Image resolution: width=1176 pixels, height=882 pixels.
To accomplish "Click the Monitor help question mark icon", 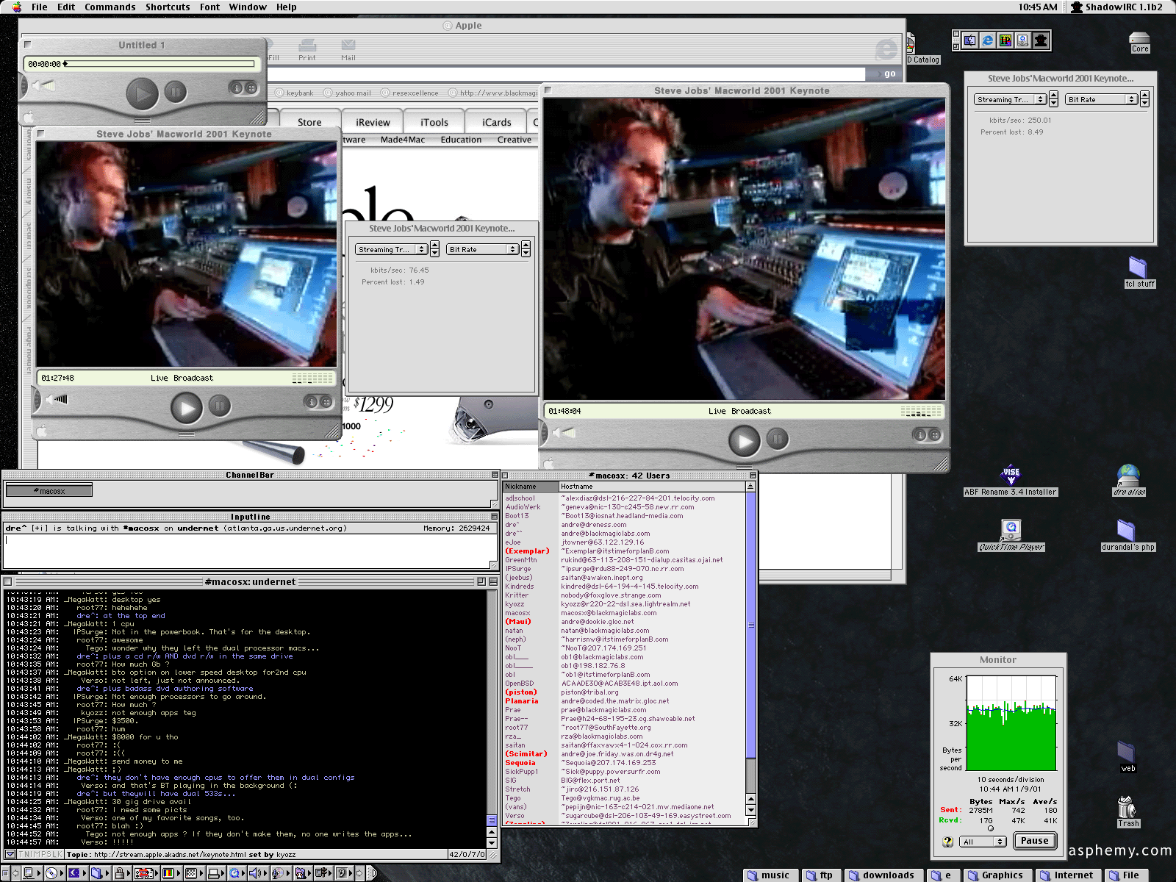I will [947, 842].
